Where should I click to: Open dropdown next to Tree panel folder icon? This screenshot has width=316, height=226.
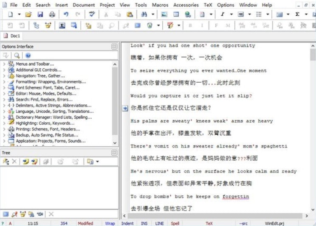click(98, 162)
